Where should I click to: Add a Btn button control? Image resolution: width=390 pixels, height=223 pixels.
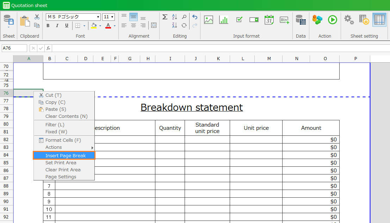(284, 20)
